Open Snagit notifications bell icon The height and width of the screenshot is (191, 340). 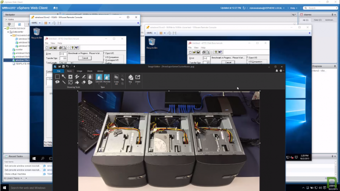277,70
